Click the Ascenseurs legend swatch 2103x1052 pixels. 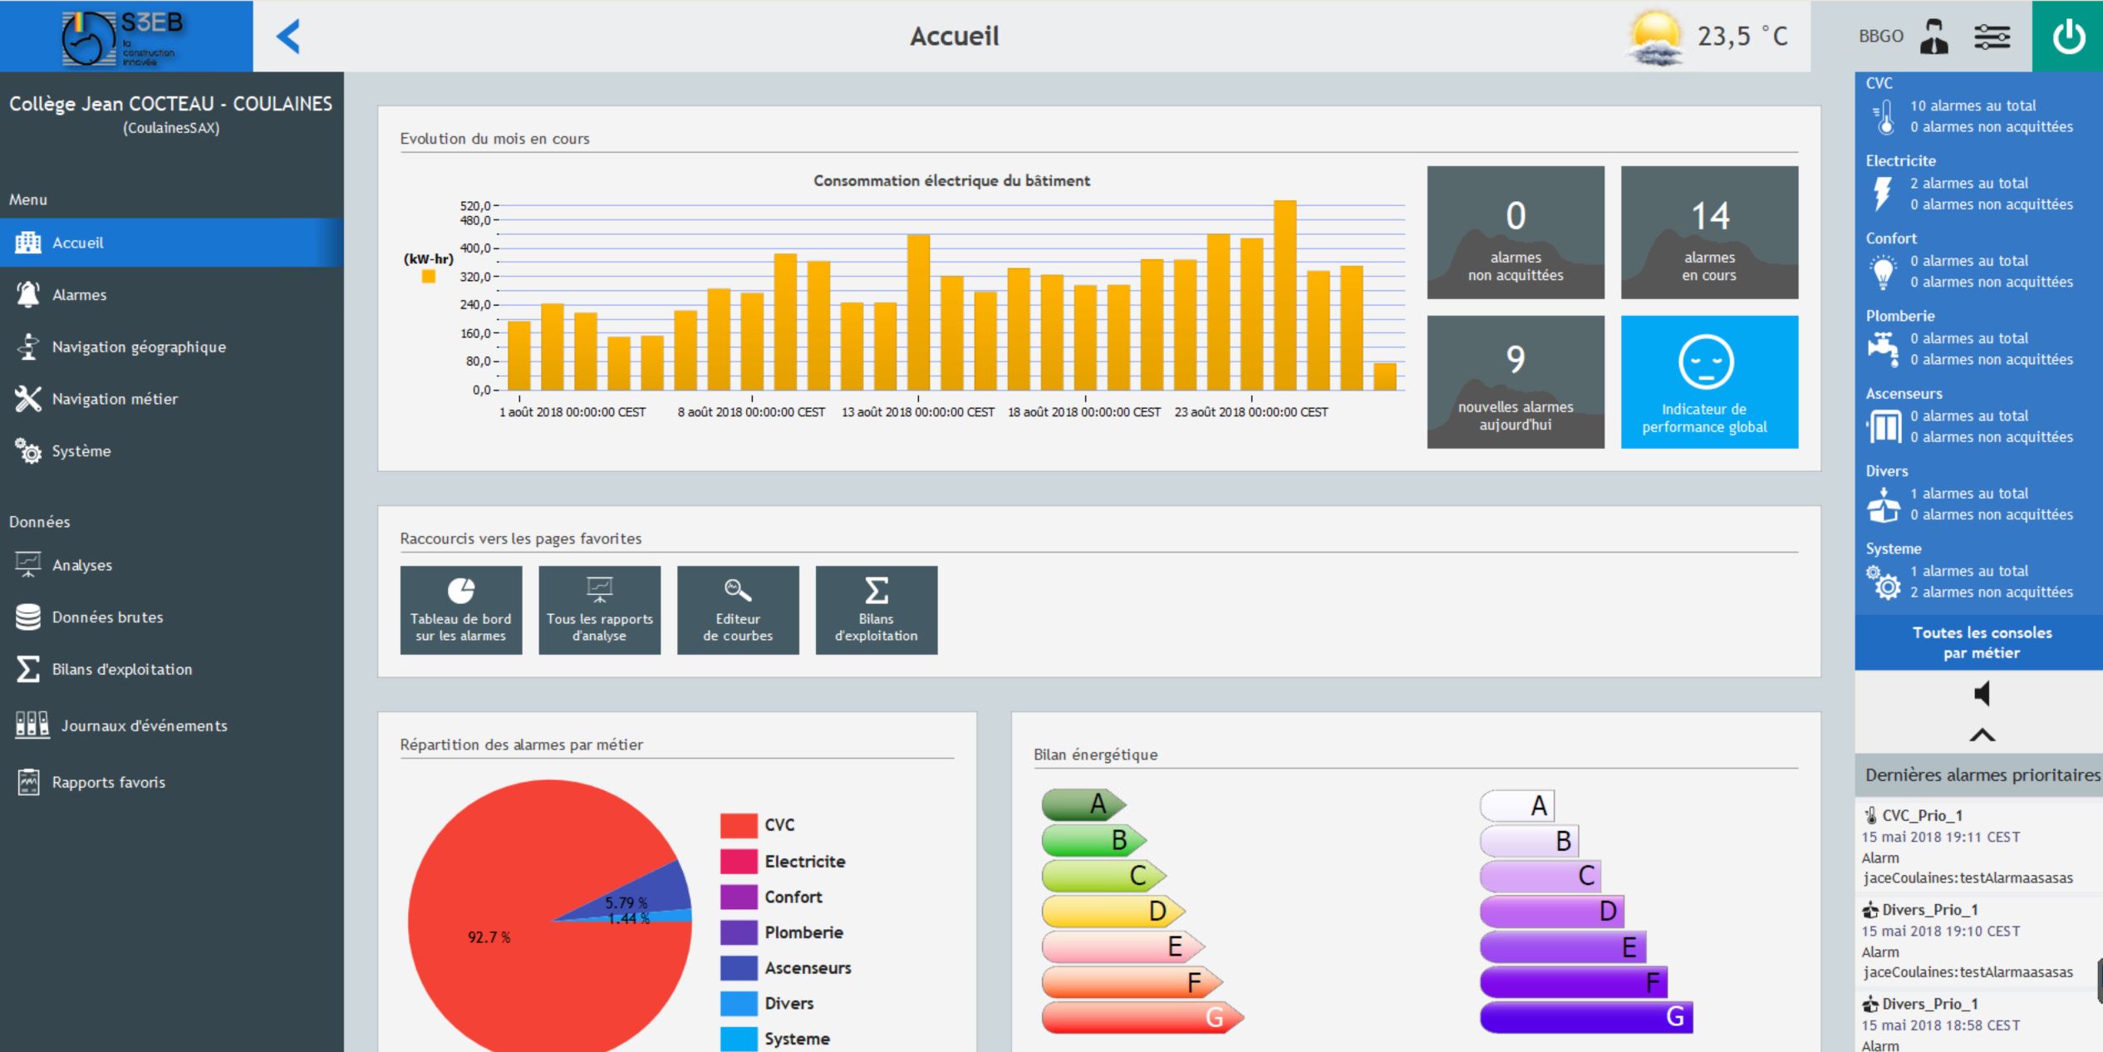[x=739, y=968]
